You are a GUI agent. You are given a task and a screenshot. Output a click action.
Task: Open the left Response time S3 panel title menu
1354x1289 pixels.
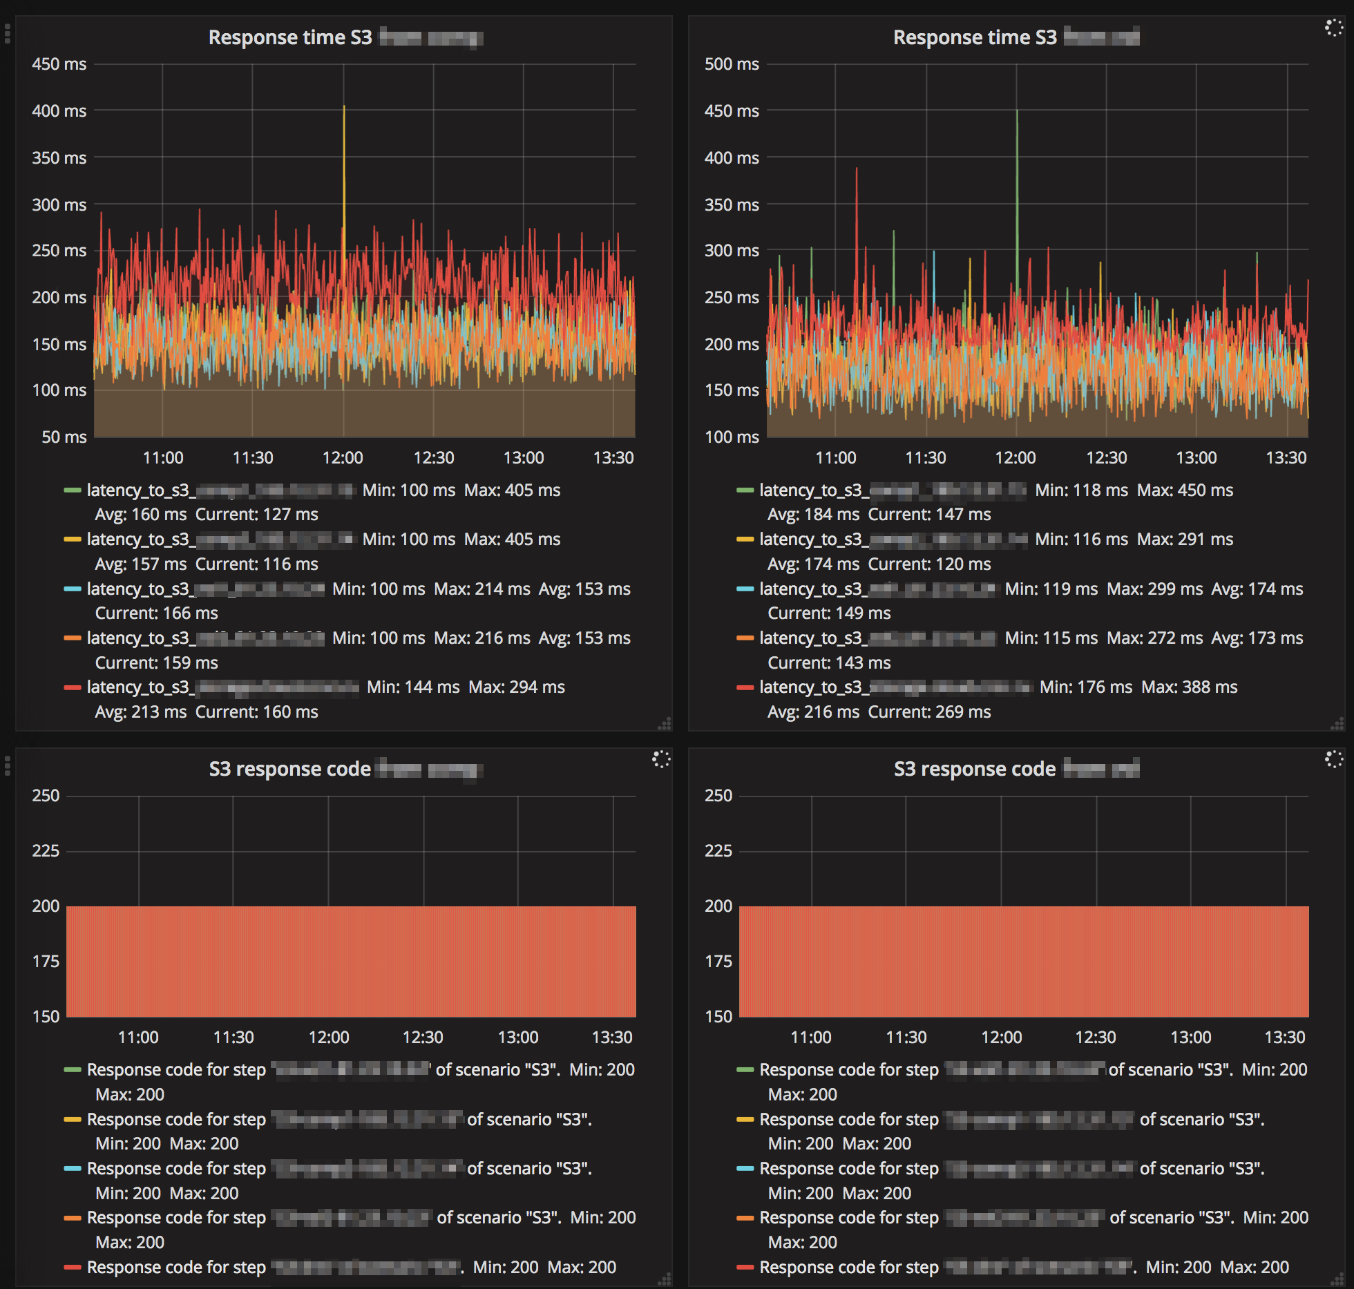pos(345,37)
